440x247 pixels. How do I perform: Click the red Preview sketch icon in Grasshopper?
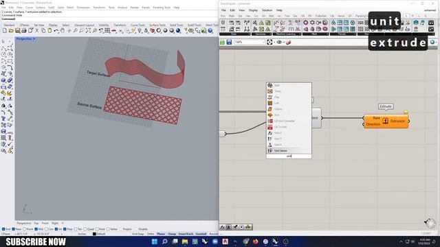[x=288, y=42]
